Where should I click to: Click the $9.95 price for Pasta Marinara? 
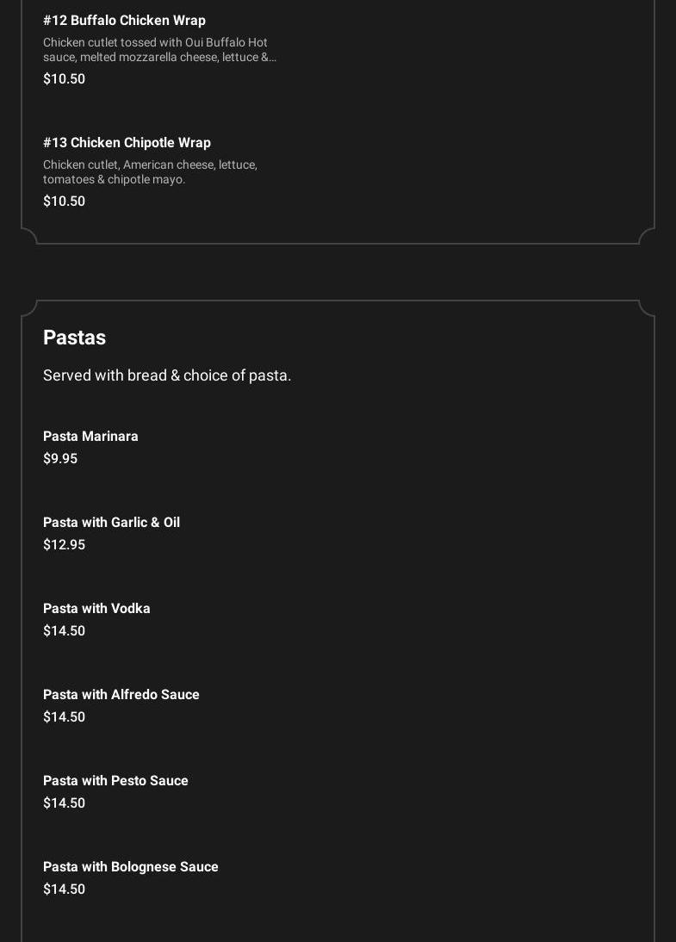(x=60, y=459)
